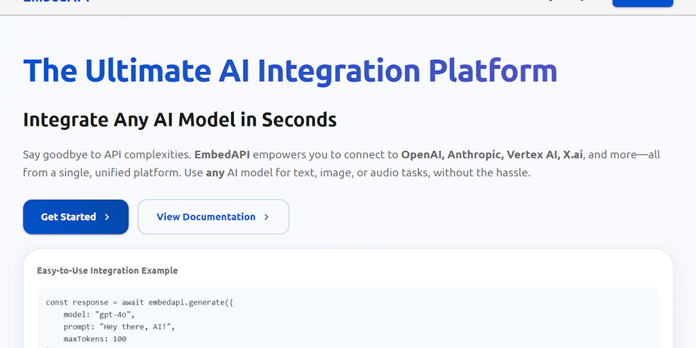
Task: Click the Get Started button
Action: click(x=76, y=217)
